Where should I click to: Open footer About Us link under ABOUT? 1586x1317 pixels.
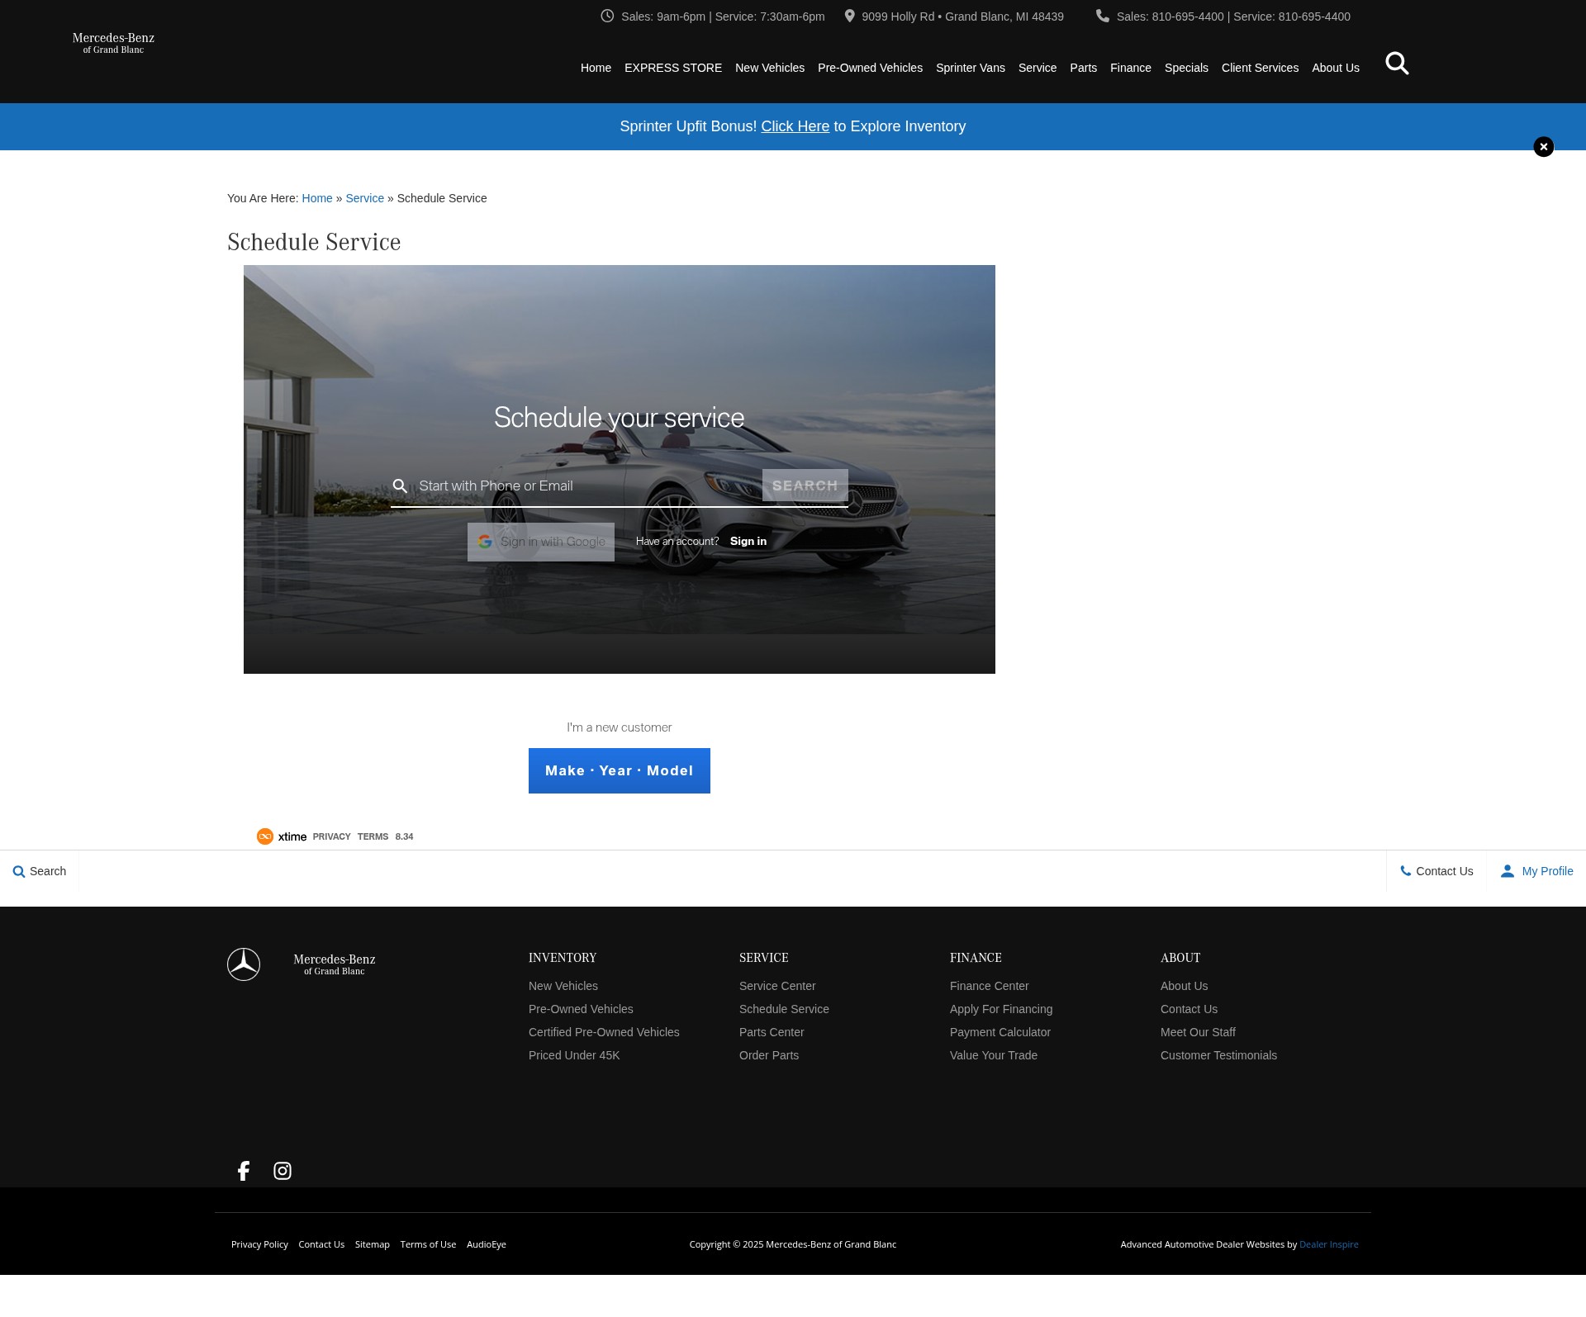pos(1184,986)
